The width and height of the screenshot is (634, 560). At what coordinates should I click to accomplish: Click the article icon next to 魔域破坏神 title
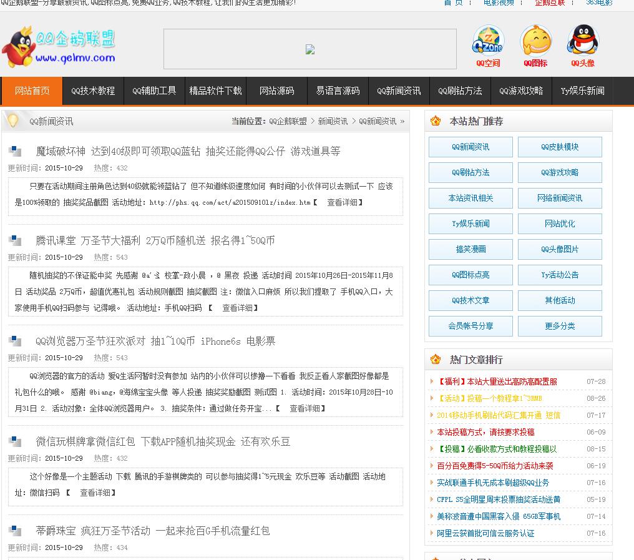(x=16, y=151)
